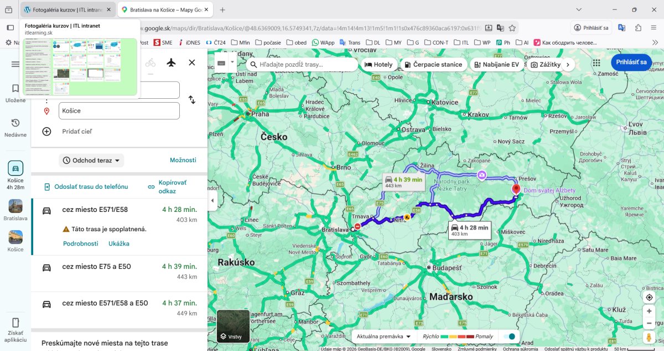Open Možnosti route options link
Viewport: 664px width, 351px height.
click(183, 160)
